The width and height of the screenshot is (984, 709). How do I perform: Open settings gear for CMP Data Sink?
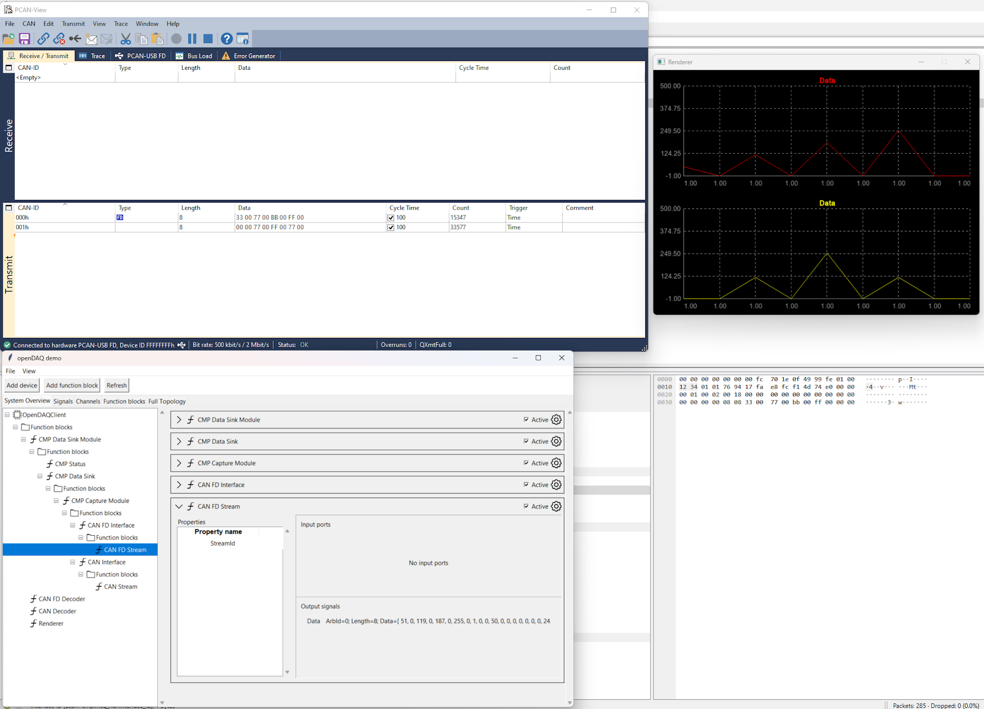point(556,441)
